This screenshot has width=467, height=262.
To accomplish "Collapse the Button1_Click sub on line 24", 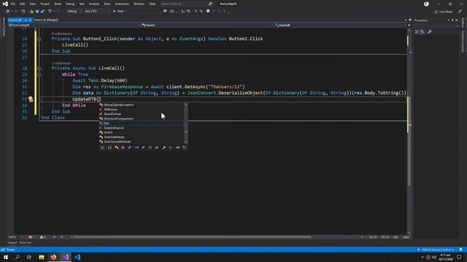I will pyautogui.click(x=39, y=39).
